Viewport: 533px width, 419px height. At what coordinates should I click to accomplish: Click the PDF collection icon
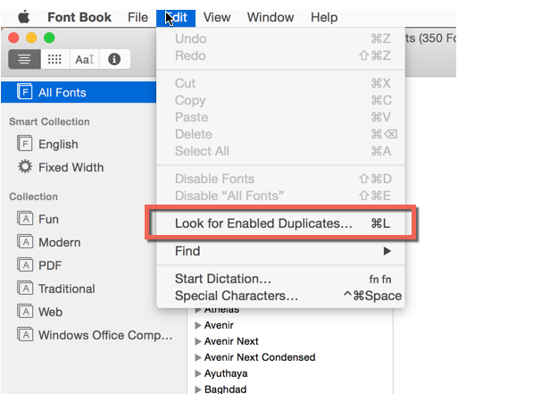(25, 265)
